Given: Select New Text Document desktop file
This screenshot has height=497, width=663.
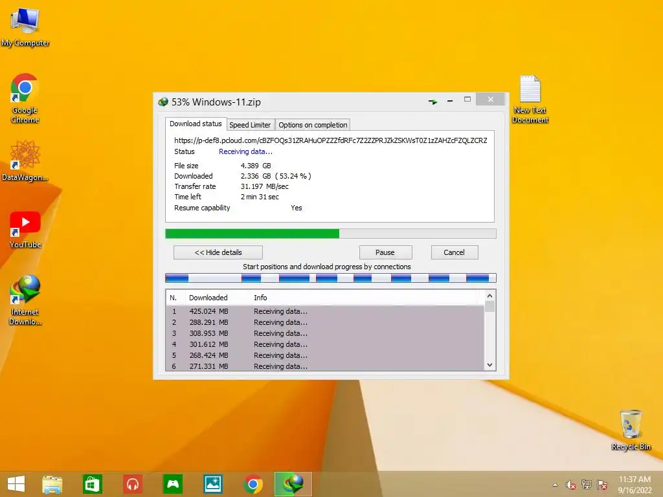Looking at the screenshot, I should click(x=530, y=99).
